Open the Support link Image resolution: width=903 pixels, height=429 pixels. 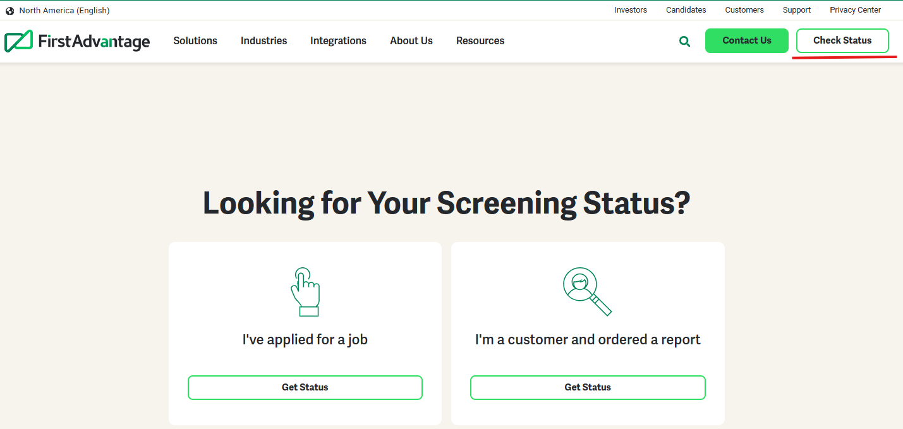[x=796, y=10]
